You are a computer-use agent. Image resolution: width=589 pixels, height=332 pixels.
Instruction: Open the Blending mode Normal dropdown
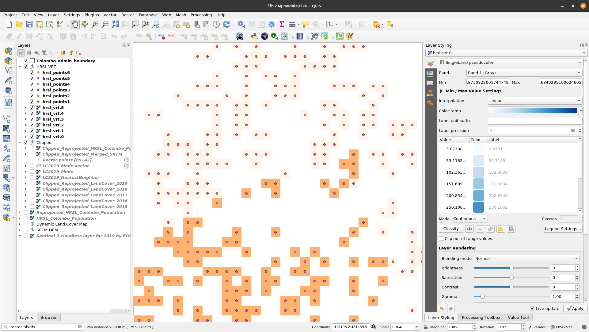526,259
